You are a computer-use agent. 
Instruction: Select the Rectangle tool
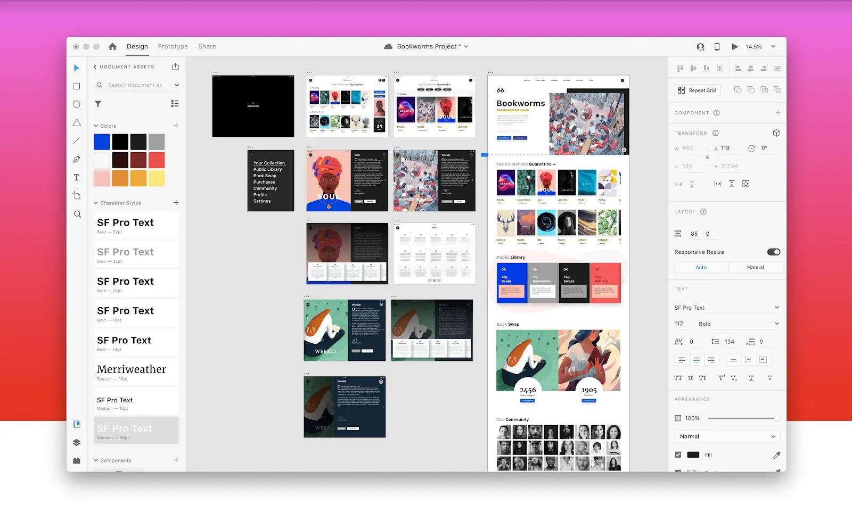(77, 86)
